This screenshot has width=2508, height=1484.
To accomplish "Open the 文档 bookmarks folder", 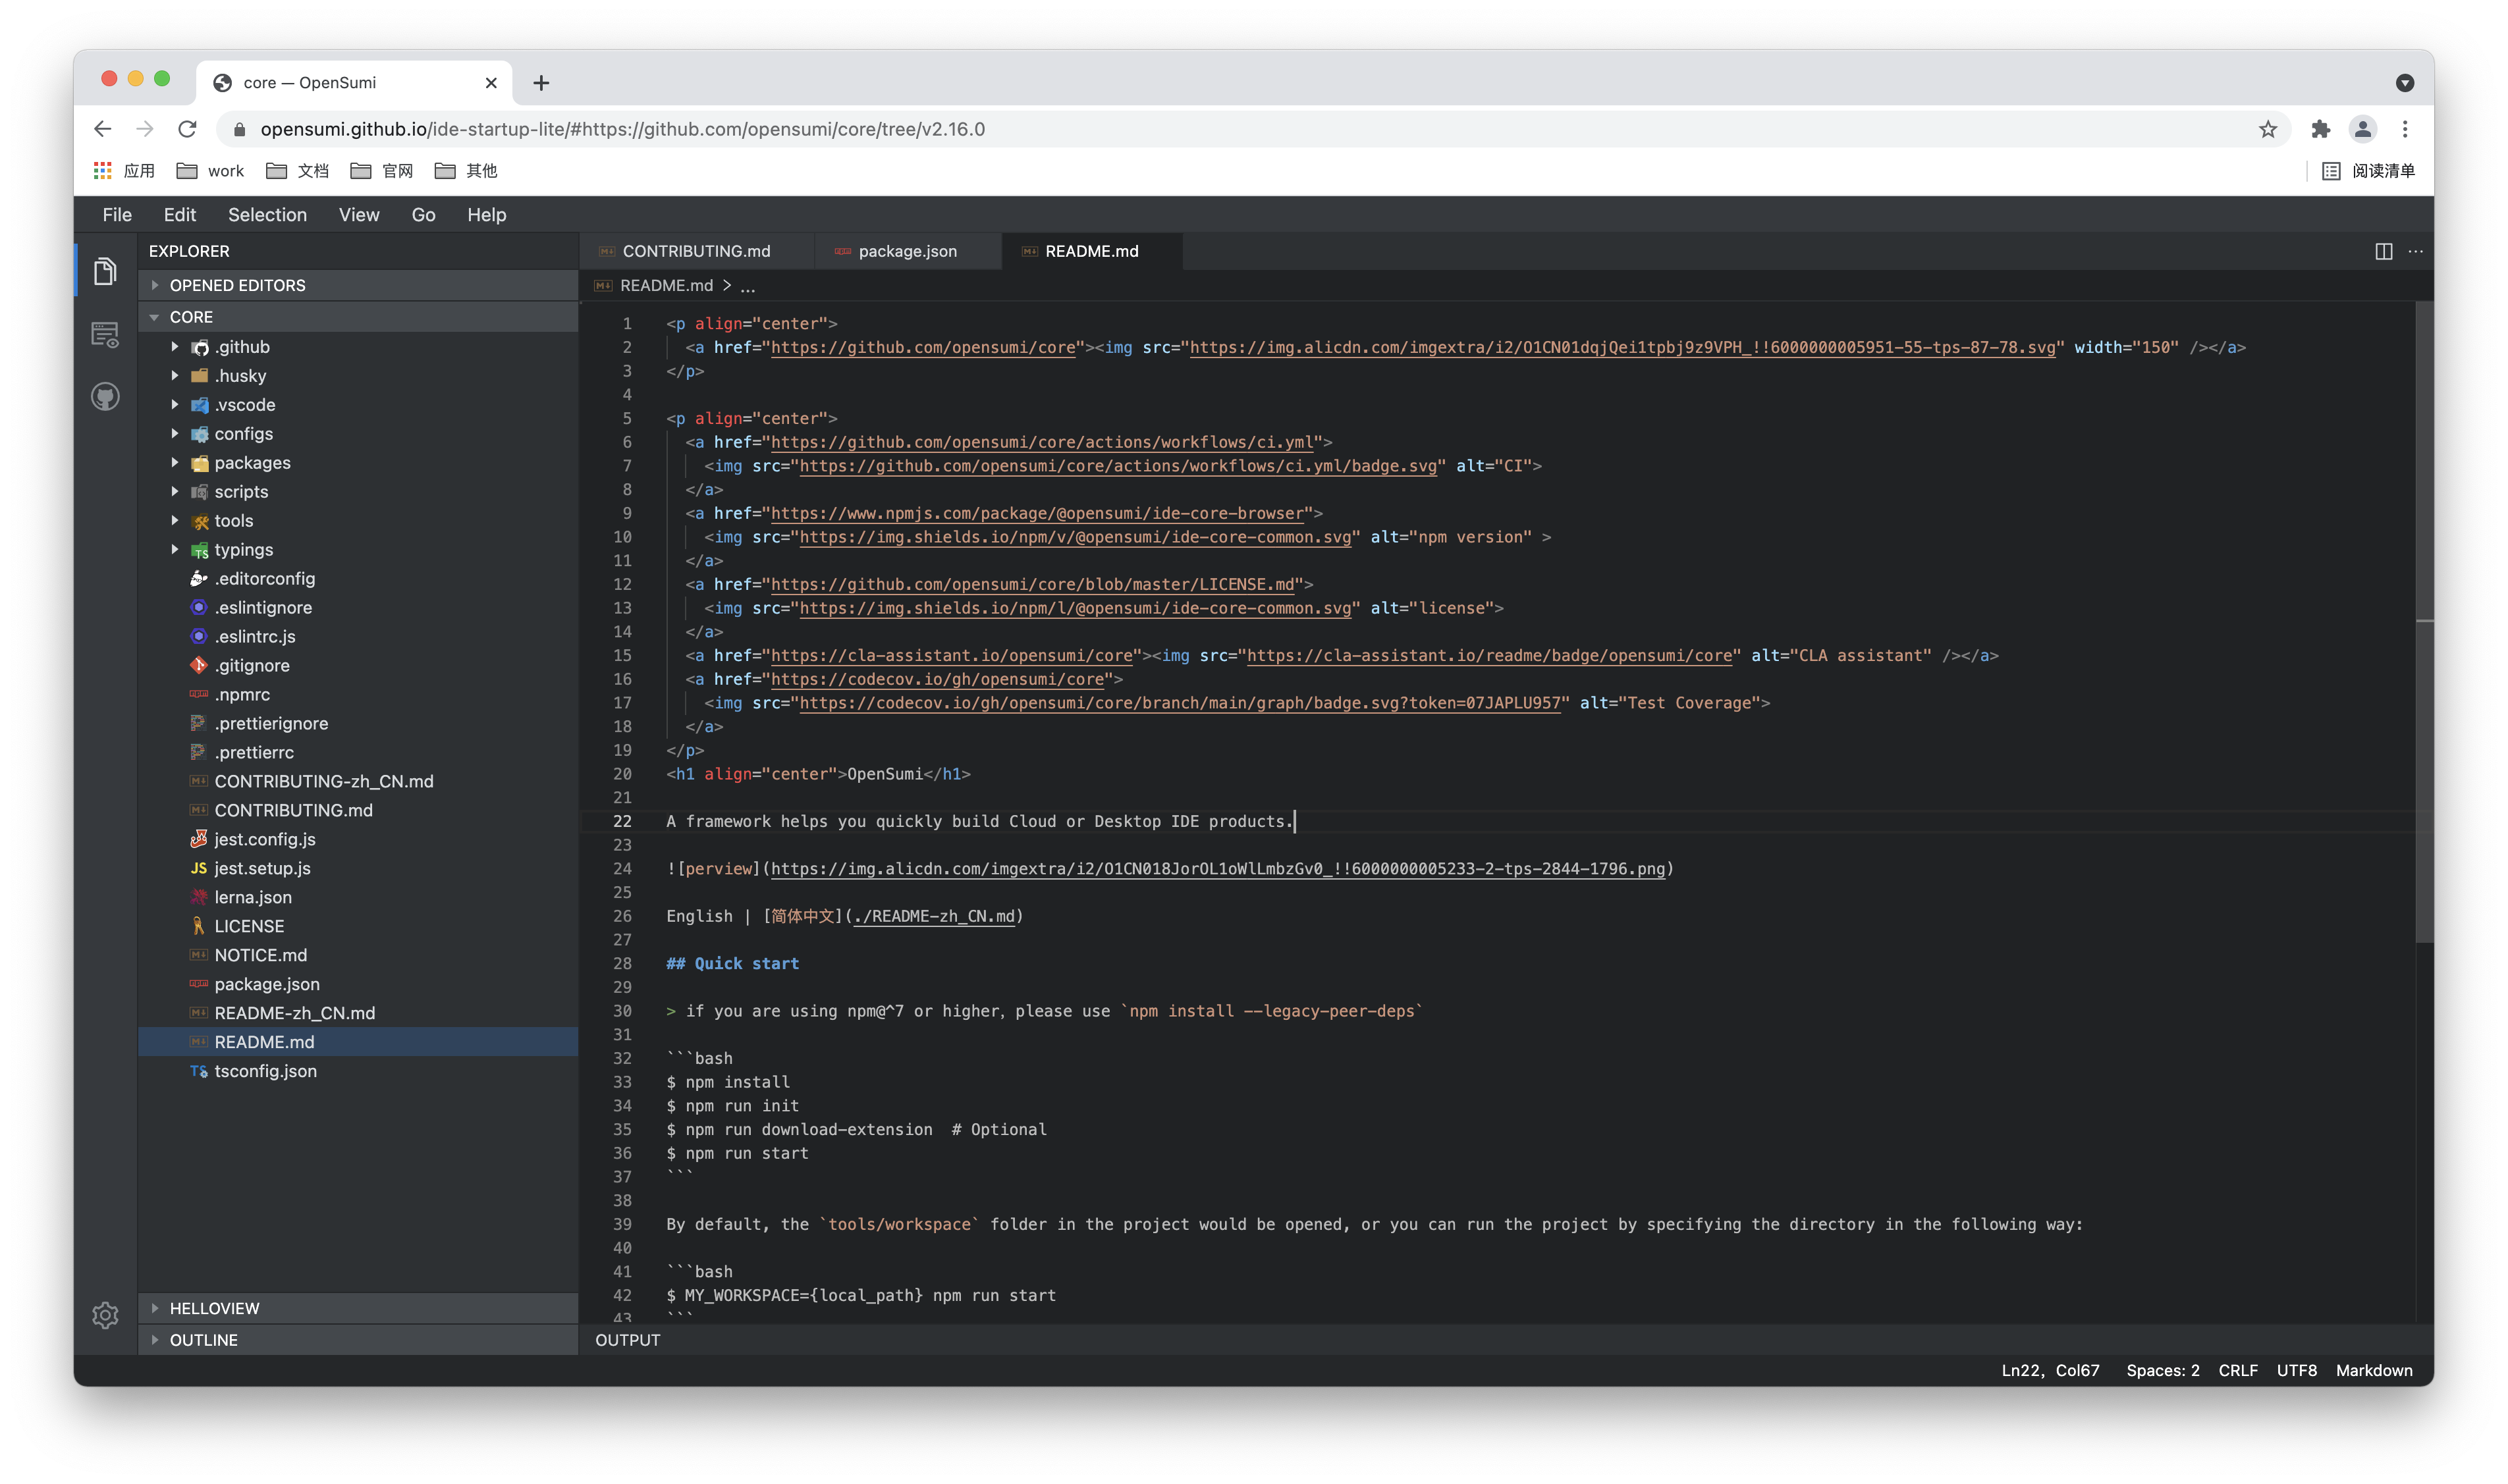I will pos(297,171).
